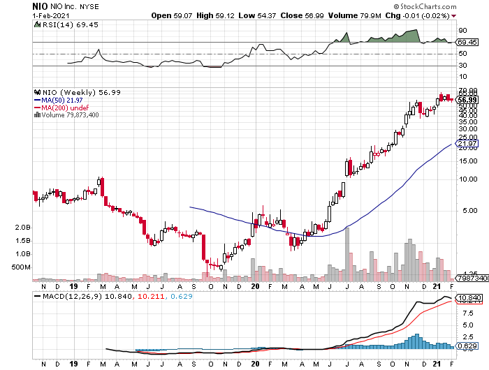Image resolution: width=489 pixels, height=370 pixels.
Task: Click the red down-triangle next to Chg
Action: 454,16
